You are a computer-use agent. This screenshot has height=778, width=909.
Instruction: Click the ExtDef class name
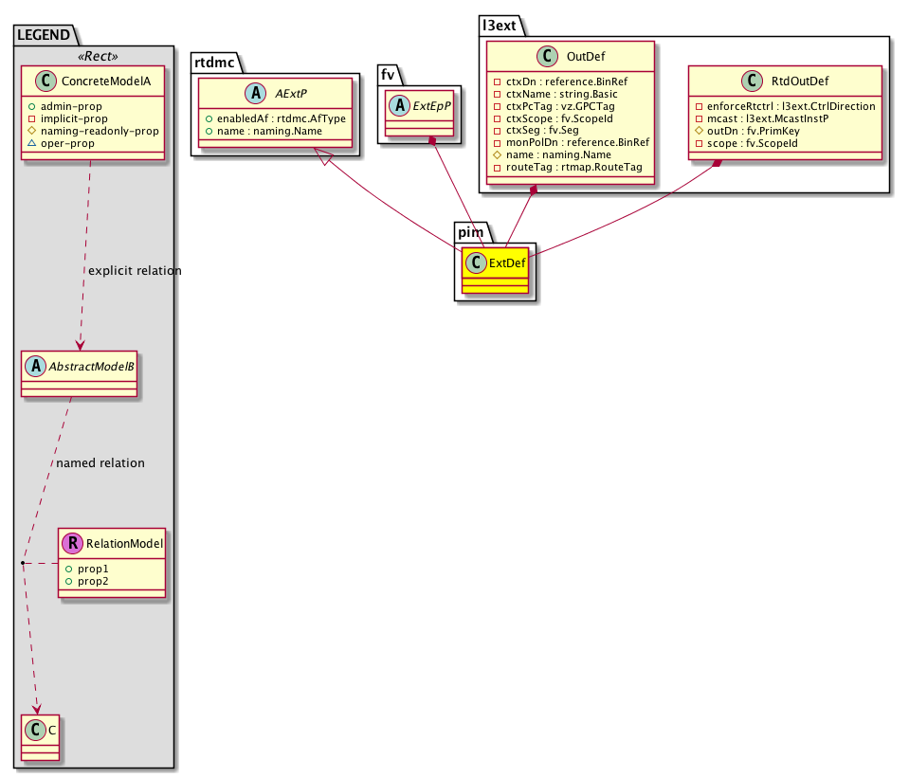pyautogui.click(x=507, y=262)
